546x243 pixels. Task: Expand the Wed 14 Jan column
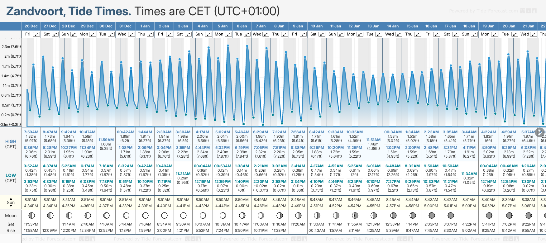pos(399,34)
